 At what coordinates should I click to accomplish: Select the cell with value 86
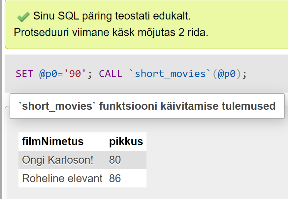coord(115,179)
